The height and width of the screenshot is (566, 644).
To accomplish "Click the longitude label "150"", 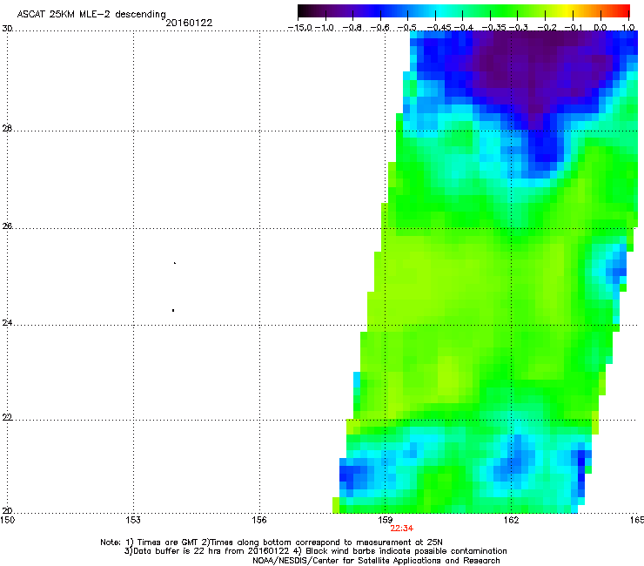I will point(7,520).
